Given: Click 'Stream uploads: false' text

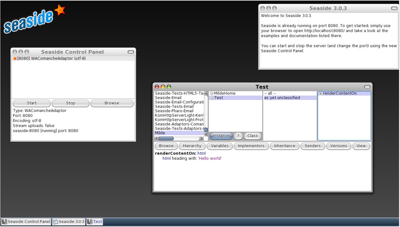Looking at the screenshot, I should 34,126.
